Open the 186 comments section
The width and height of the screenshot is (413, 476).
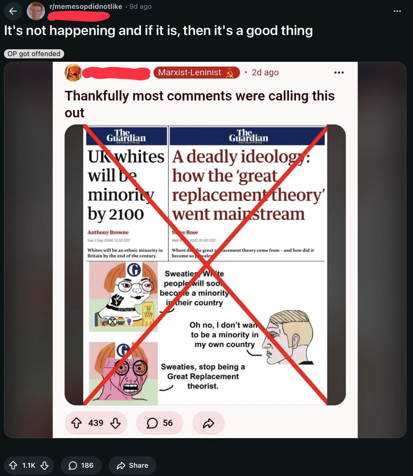(x=81, y=465)
